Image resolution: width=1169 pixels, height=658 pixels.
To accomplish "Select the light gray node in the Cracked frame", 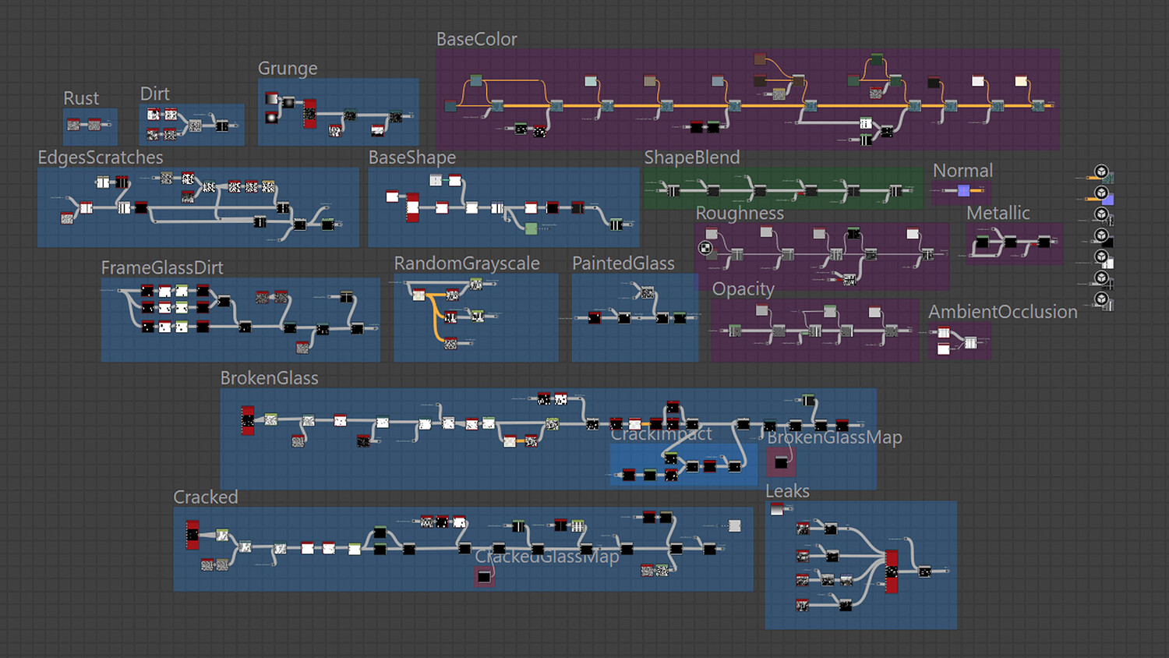I will point(734,525).
